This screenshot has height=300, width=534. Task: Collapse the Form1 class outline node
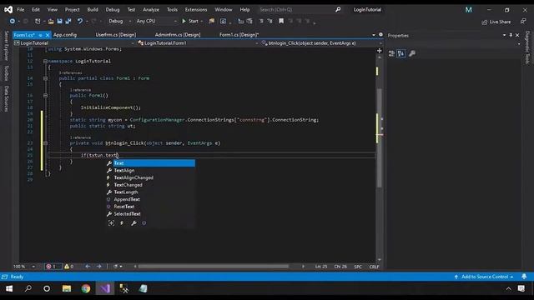tap(45, 78)
